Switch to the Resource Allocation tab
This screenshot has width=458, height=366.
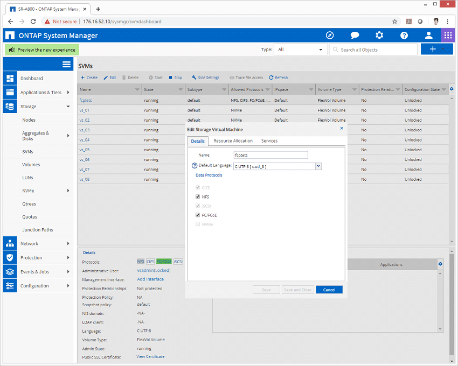[x=233, y=140]
